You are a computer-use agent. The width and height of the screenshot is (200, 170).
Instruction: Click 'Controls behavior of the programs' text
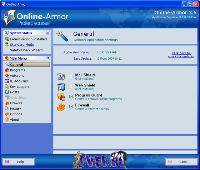(x=99, y=99)
